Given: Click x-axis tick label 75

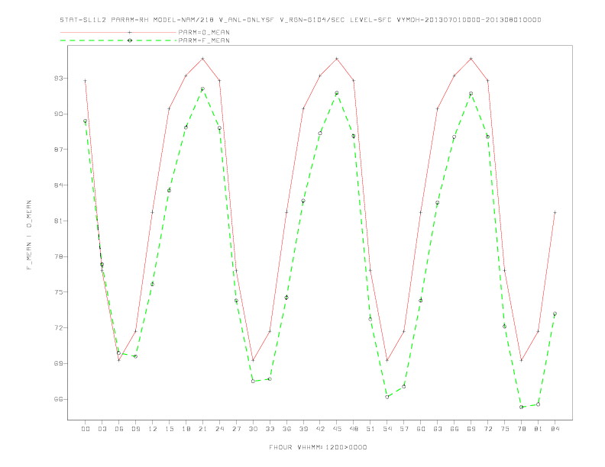Looking at the screenshot, I should point(505,429).
